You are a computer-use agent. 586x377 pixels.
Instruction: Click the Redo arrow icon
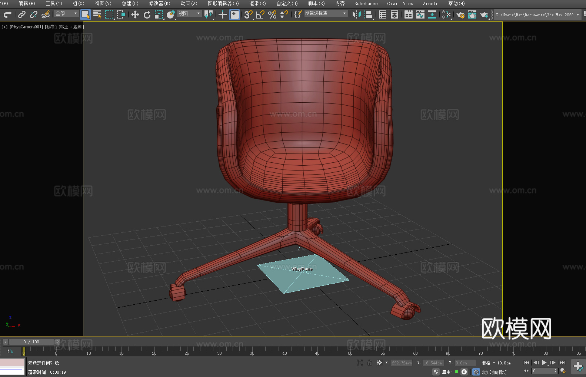click(x=7, y=14)
